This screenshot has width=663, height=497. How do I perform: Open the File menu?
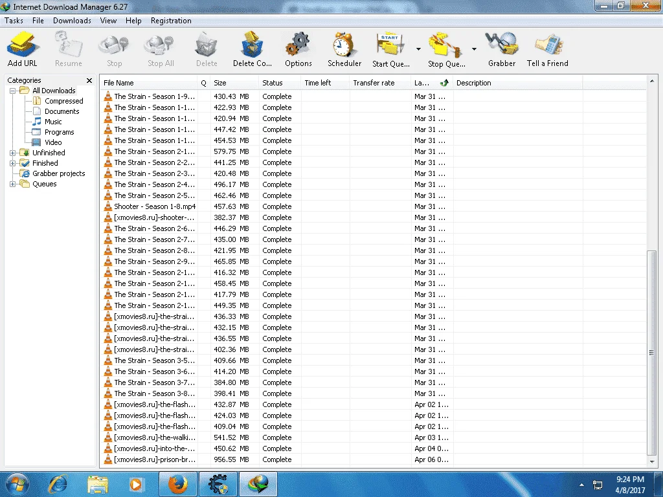[x=38, y=20]
